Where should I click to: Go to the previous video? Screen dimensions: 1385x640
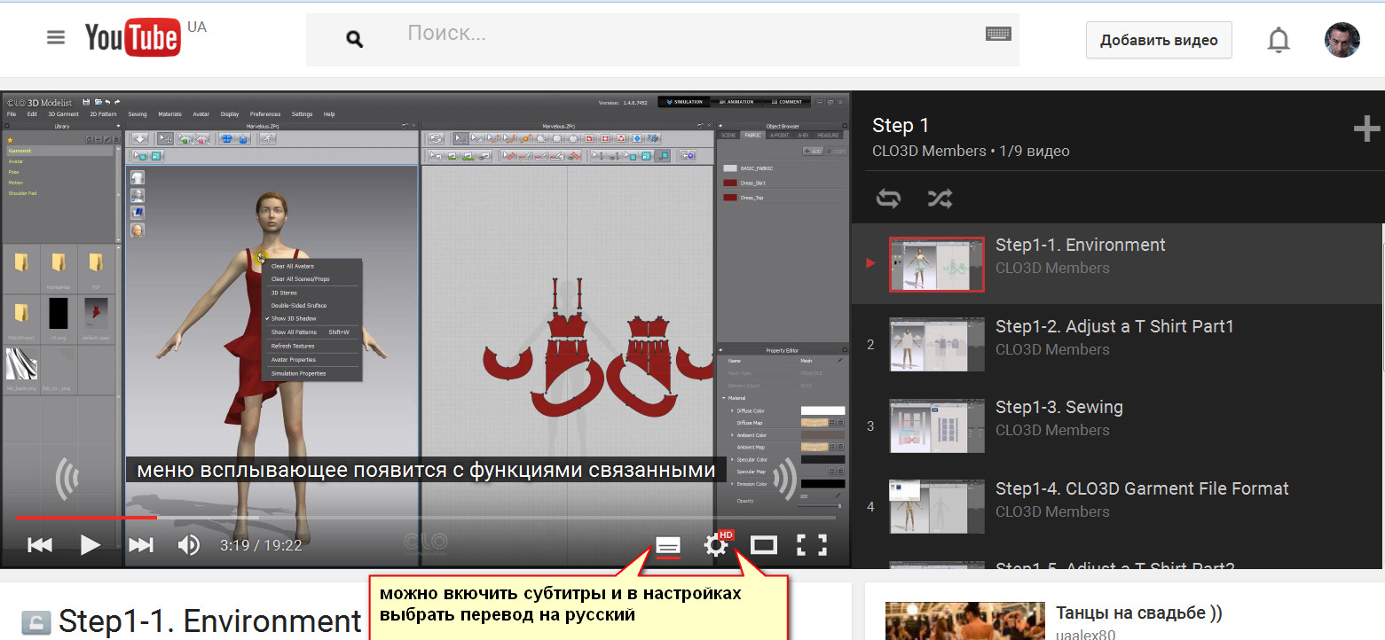point(40,544)
